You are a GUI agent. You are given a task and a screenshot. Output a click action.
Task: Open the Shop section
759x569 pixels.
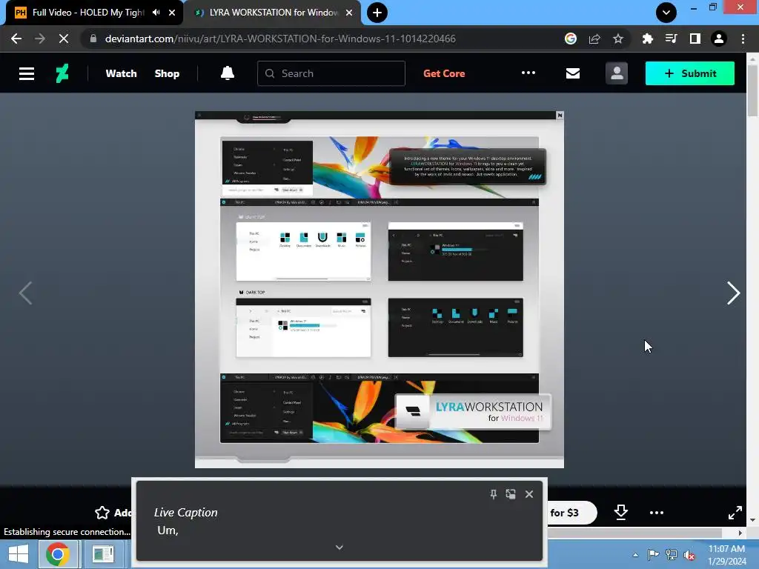coord(167,73)
